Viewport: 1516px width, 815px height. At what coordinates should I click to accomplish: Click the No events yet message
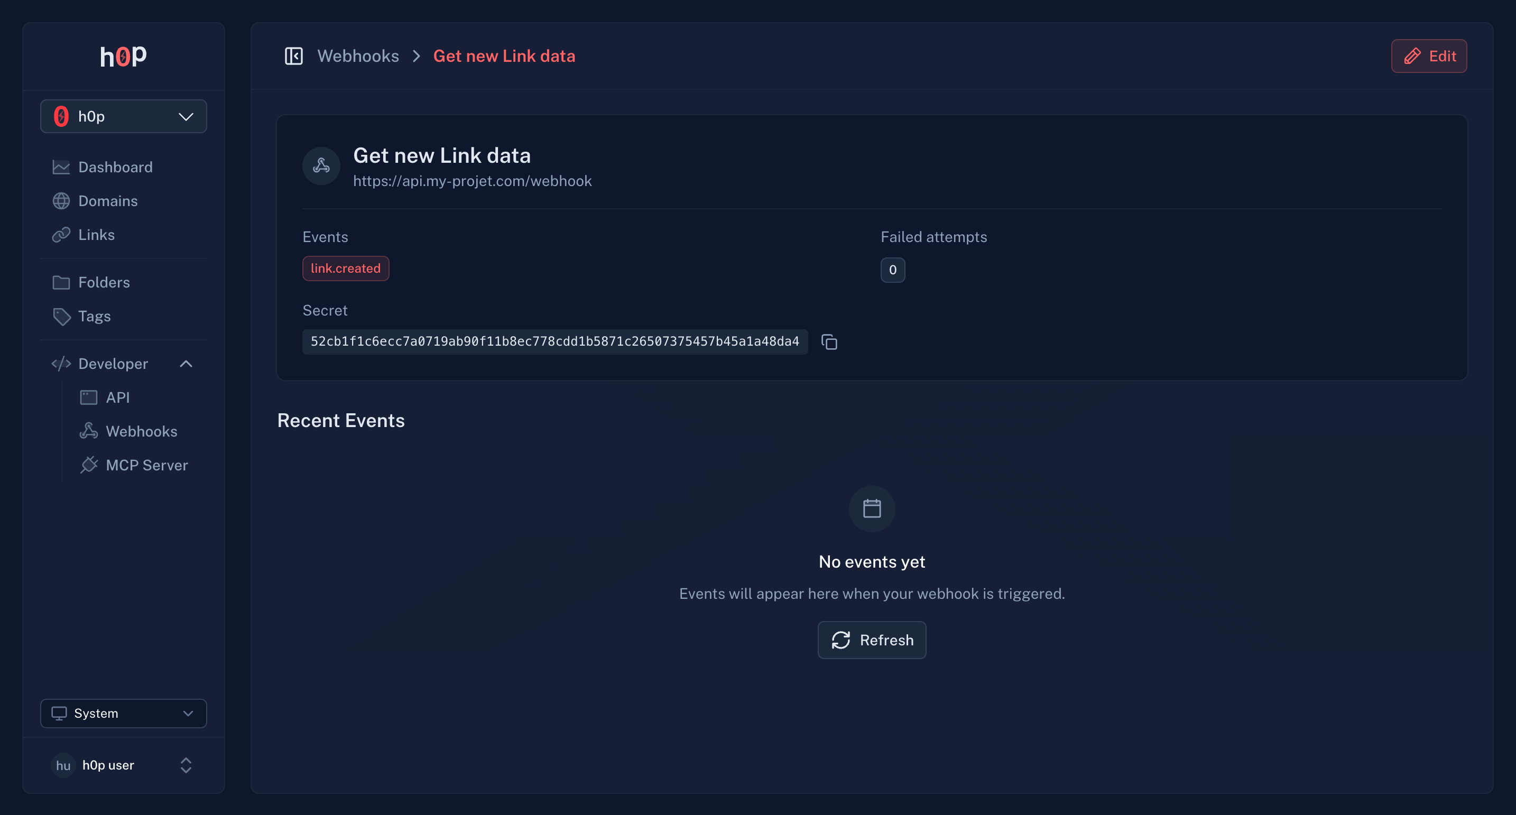[872, 562]
